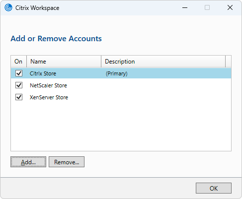Click the greyed-out maximize window icon
This screenshot has width=242, height=199.
[x=207, y=7]
